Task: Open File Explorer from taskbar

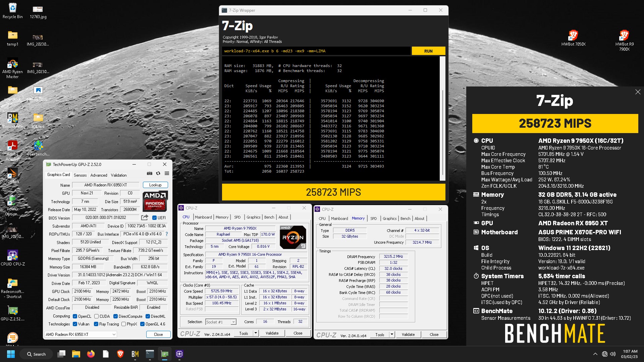Action: pos(76,354)
